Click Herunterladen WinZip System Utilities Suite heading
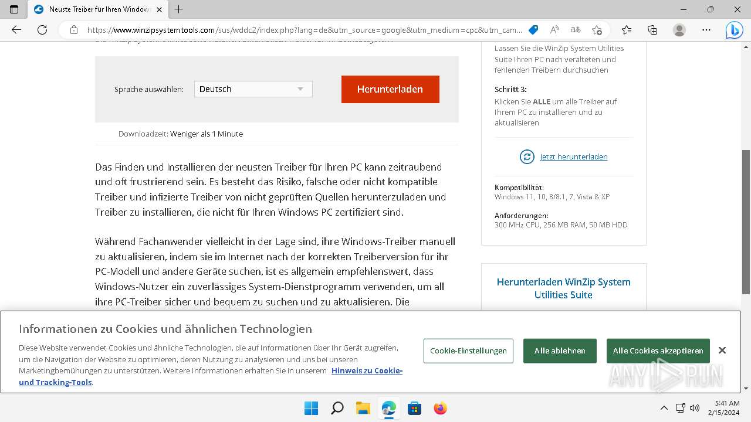Image resolution: width=751 pixels, height=422 pixels. point(564,288)
